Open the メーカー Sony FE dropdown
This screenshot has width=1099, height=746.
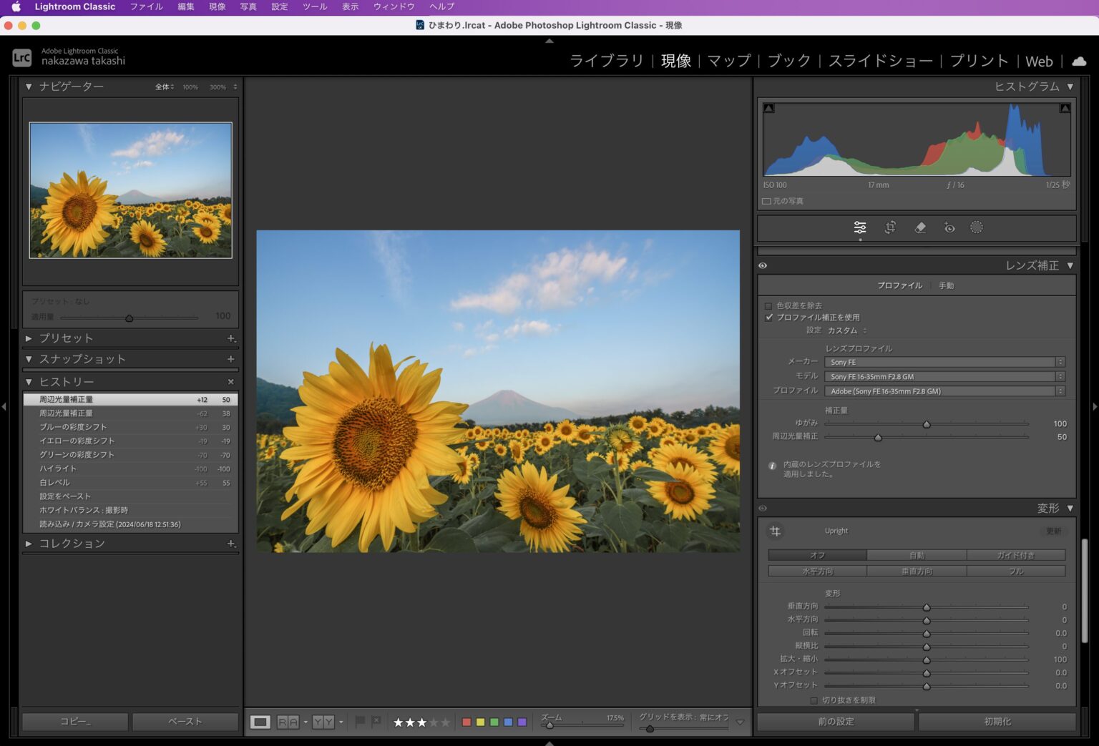pyautogui.click(x=944, y=362)
